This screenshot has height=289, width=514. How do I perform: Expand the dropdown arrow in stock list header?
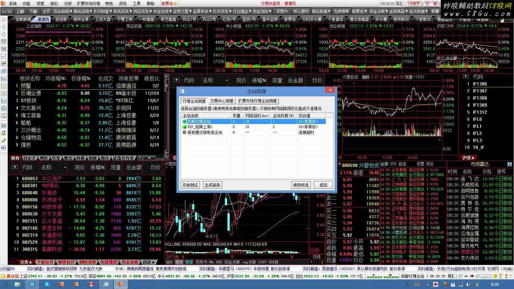14,167
